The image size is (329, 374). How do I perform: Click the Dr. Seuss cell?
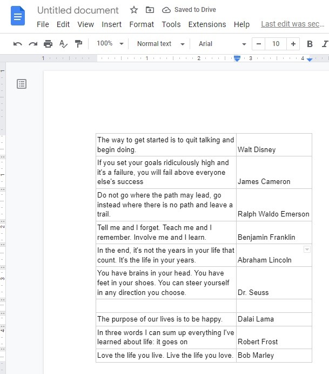coord(274,283)
